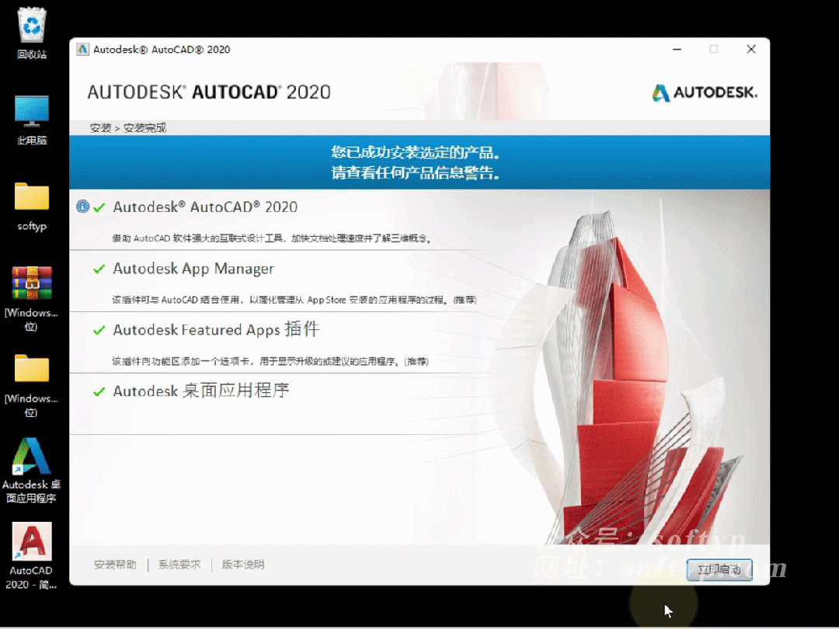
Task: Select the Autodesk desktop app shortcut
Action: pyautogui.click(x=32, y=470)
